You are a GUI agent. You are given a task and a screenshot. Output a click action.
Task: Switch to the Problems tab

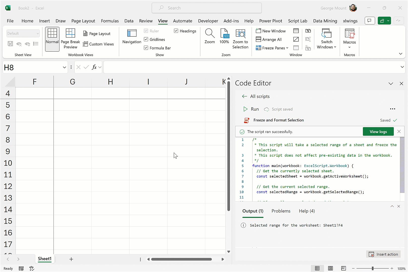tap(281, 211)
